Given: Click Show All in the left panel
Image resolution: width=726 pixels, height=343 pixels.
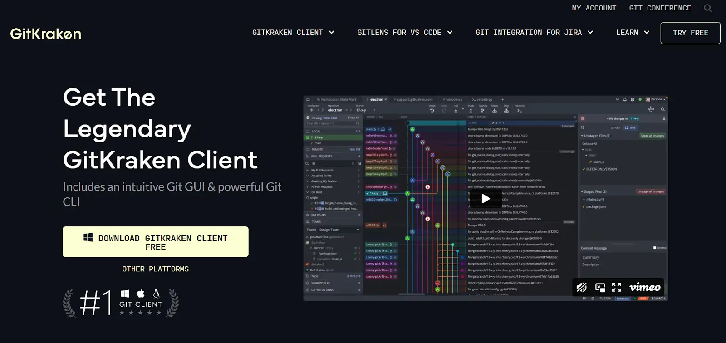Looking at the screenshot, I should (353, 118).
